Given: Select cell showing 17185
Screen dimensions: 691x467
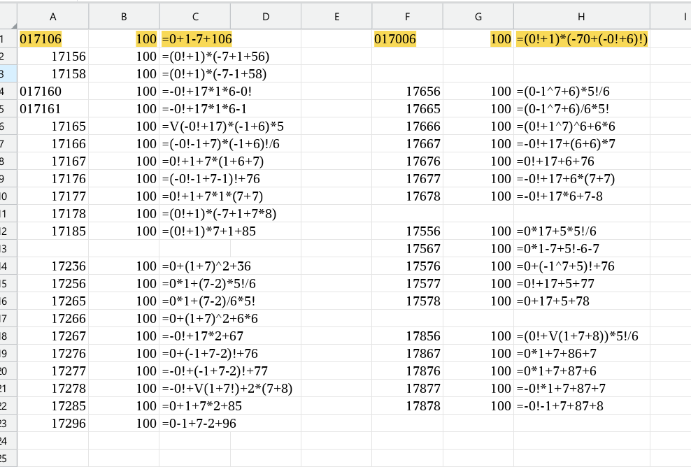Looking at the screenshot, I should point(54,231).
